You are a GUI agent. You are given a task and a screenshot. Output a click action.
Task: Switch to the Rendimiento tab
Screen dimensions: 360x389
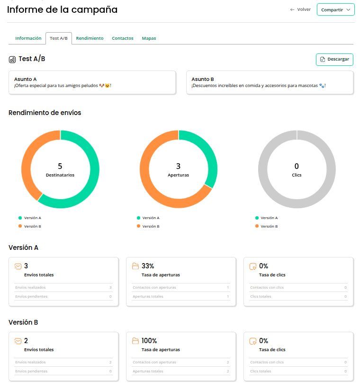tap(90, 38)
